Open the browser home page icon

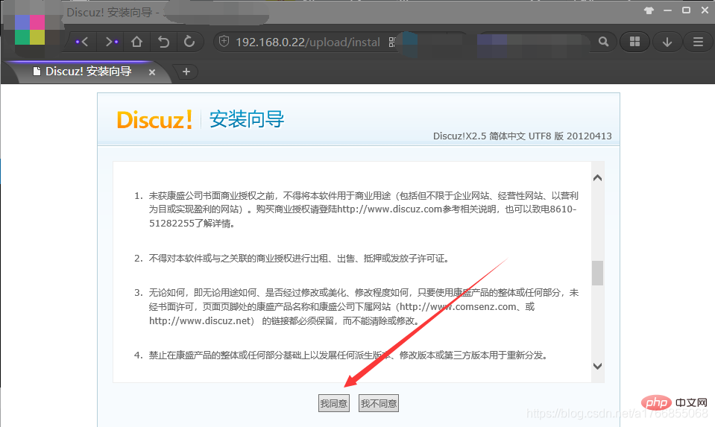tap(136, 42)
